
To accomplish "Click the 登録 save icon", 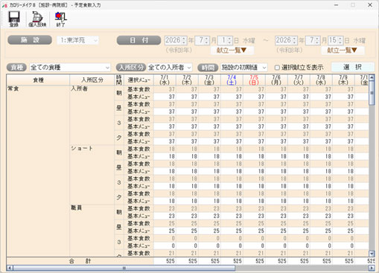I will pos(14,19).
